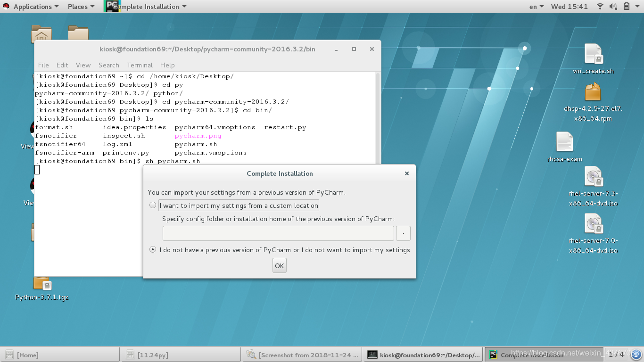Click fsnotifier64 in terminal listing

tap(60, 144)
